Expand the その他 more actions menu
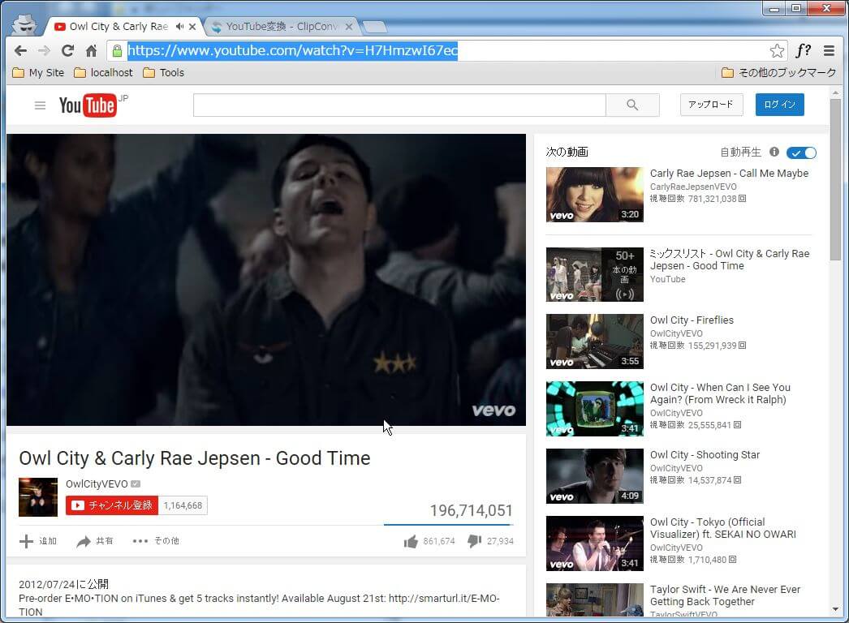 (x=156, y=541)
